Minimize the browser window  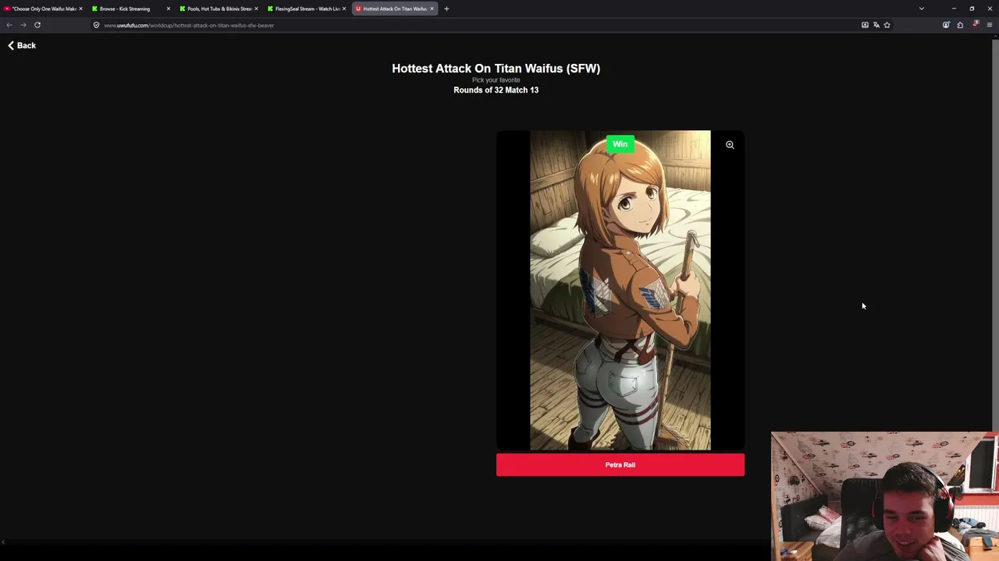click(x=954, y=9)
